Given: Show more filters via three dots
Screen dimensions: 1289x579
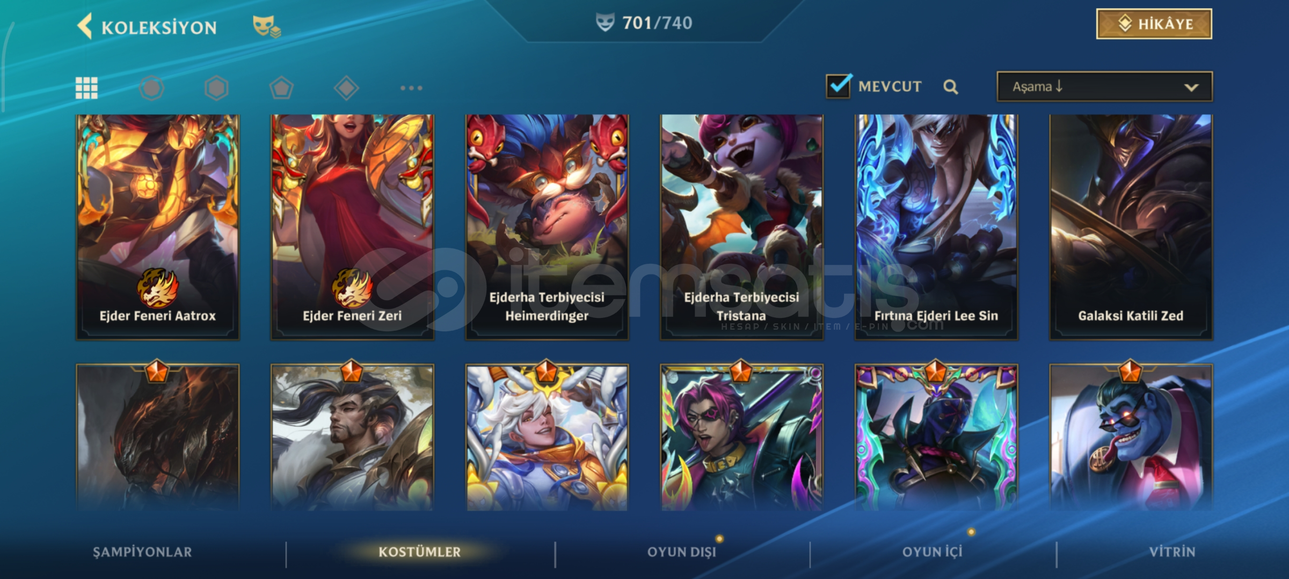Looking at the screenshot, I should (x=411, y=88).
